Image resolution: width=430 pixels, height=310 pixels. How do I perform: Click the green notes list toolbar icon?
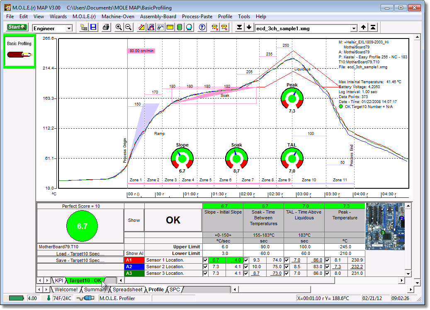click(x=180, y=27)
